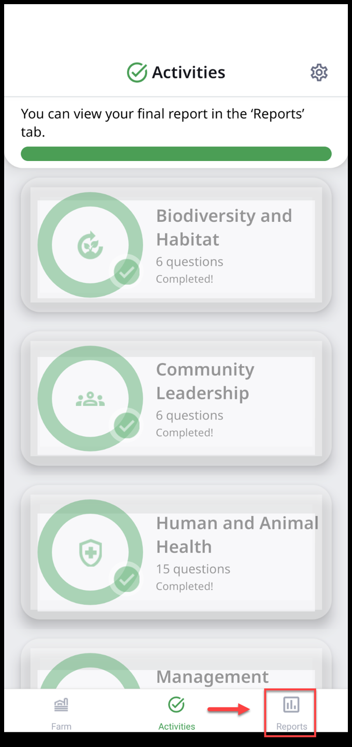Click the 15 questions label
Image resolution: width=352 pixels, height=747 pixels.
click(193, 569)
